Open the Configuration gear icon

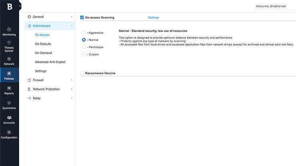(x=9, y=132)
